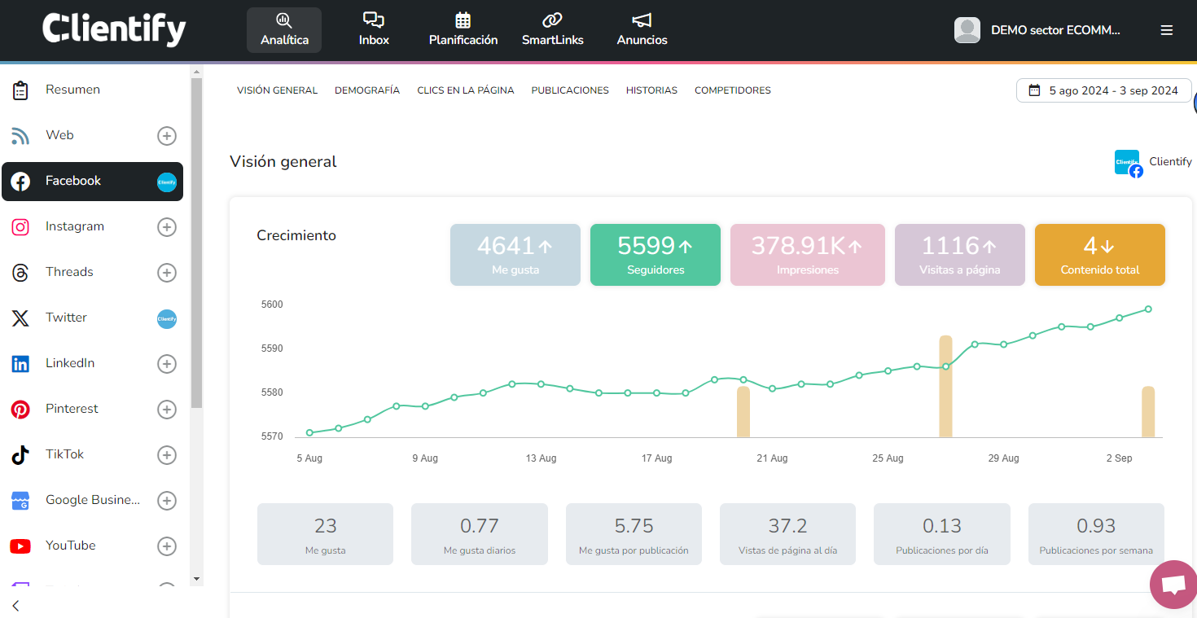Select the 378.91K Impresiones metric card
The width and height of the screenshot is (1197, 618).
808,255
